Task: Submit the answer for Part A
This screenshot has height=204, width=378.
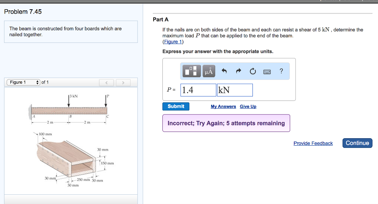Action: tap(176, 106)
